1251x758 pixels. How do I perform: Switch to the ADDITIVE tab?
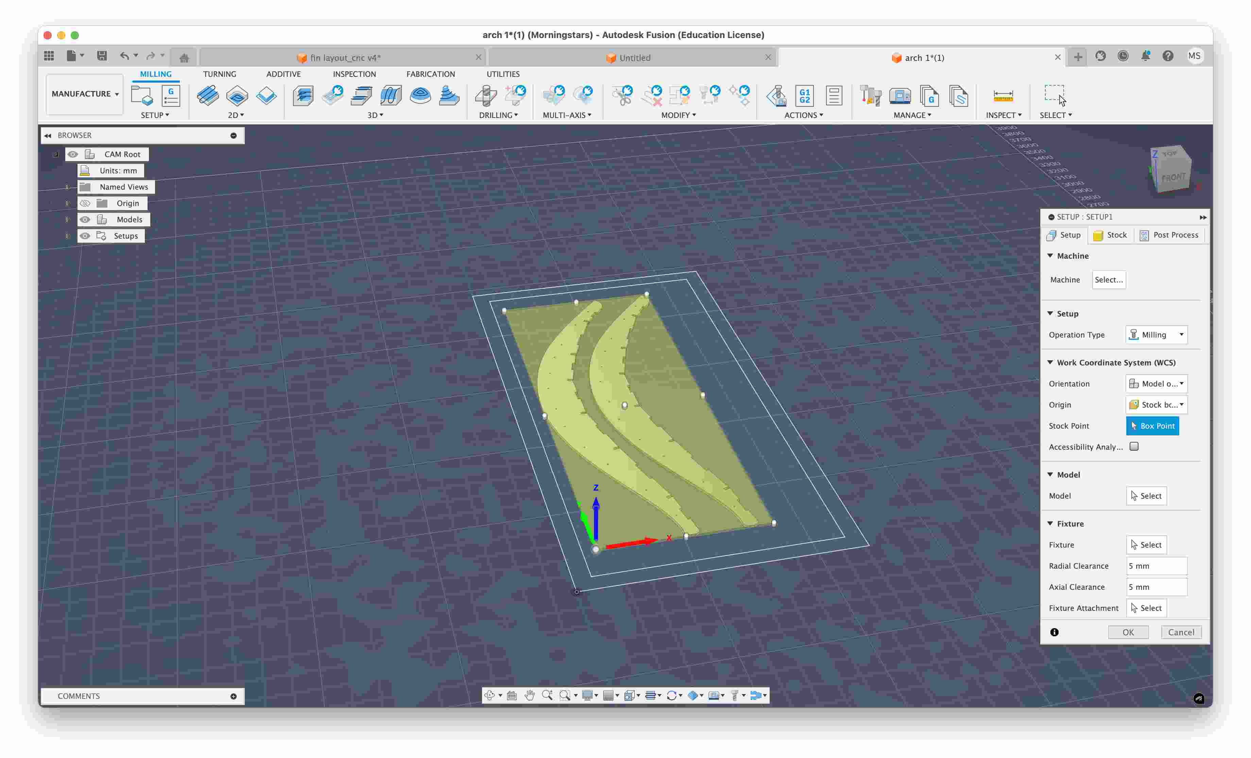283,74
